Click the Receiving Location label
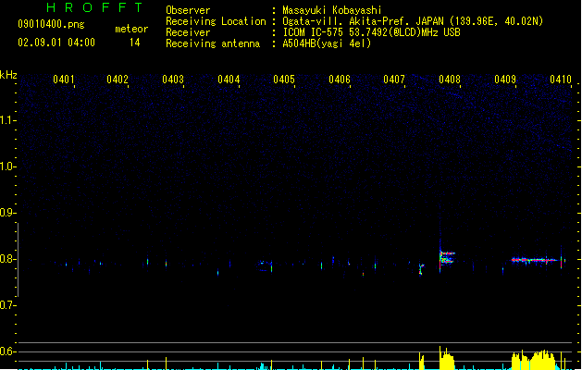Viewport: 582px width, 370px height. click(216, 21)
